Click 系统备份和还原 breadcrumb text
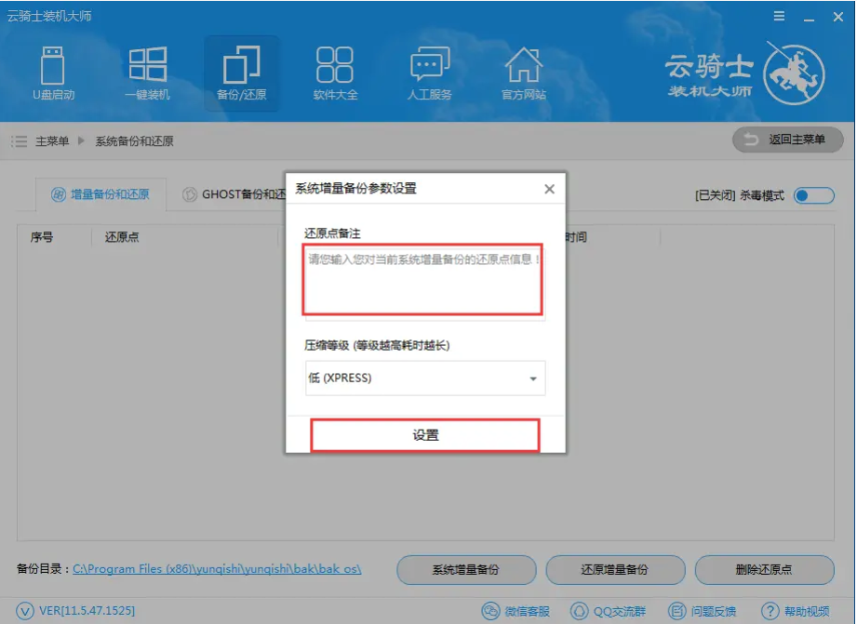This screenshot has height=624, width=857. point(134,141)
